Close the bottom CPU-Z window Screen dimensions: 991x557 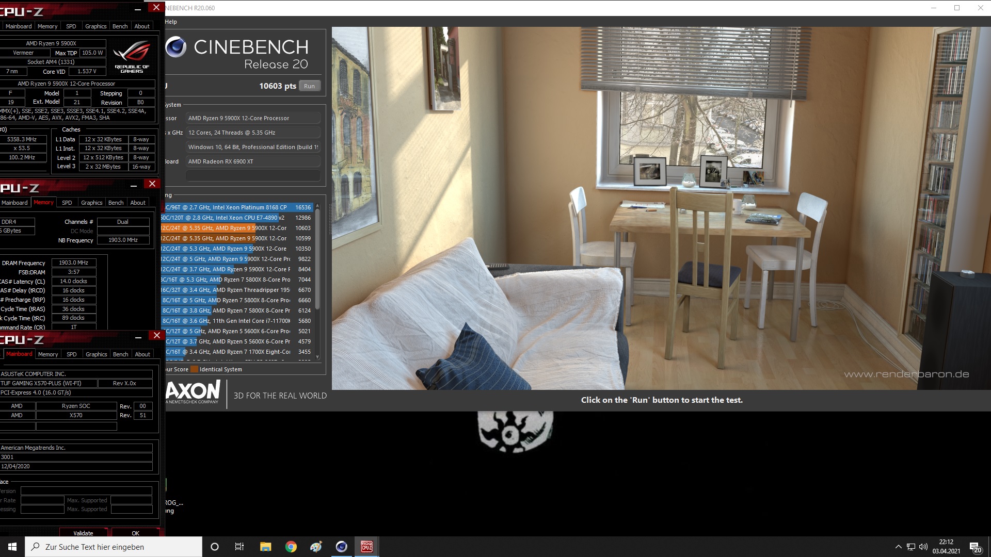157,335
